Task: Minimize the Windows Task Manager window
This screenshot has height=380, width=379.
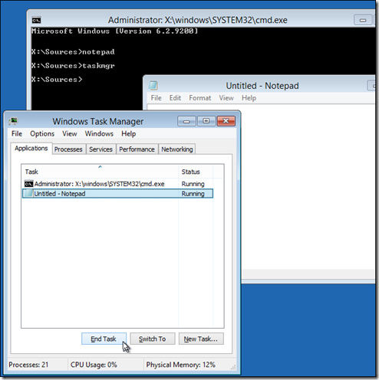Action: (186, 121)
